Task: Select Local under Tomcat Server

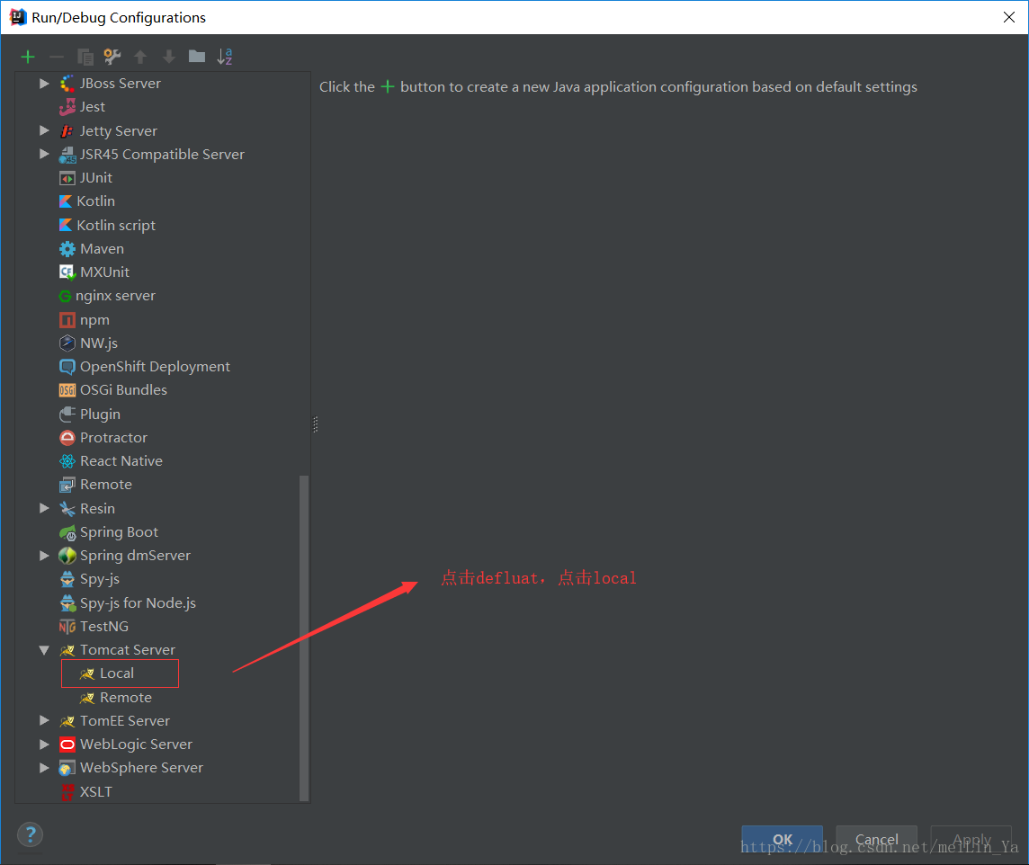Action: 117,673
